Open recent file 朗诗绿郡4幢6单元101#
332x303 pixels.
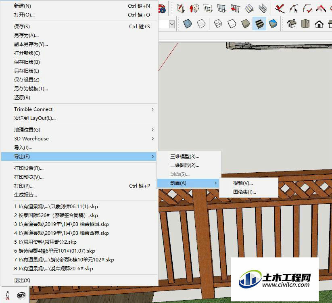79,251
